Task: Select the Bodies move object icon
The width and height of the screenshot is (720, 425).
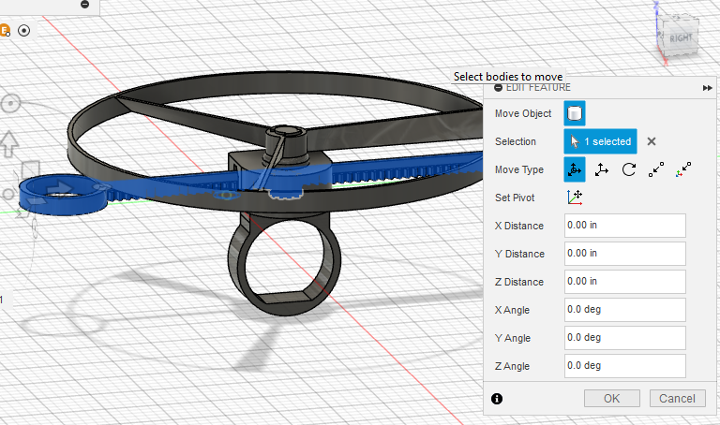Action: tap(575, 113)
